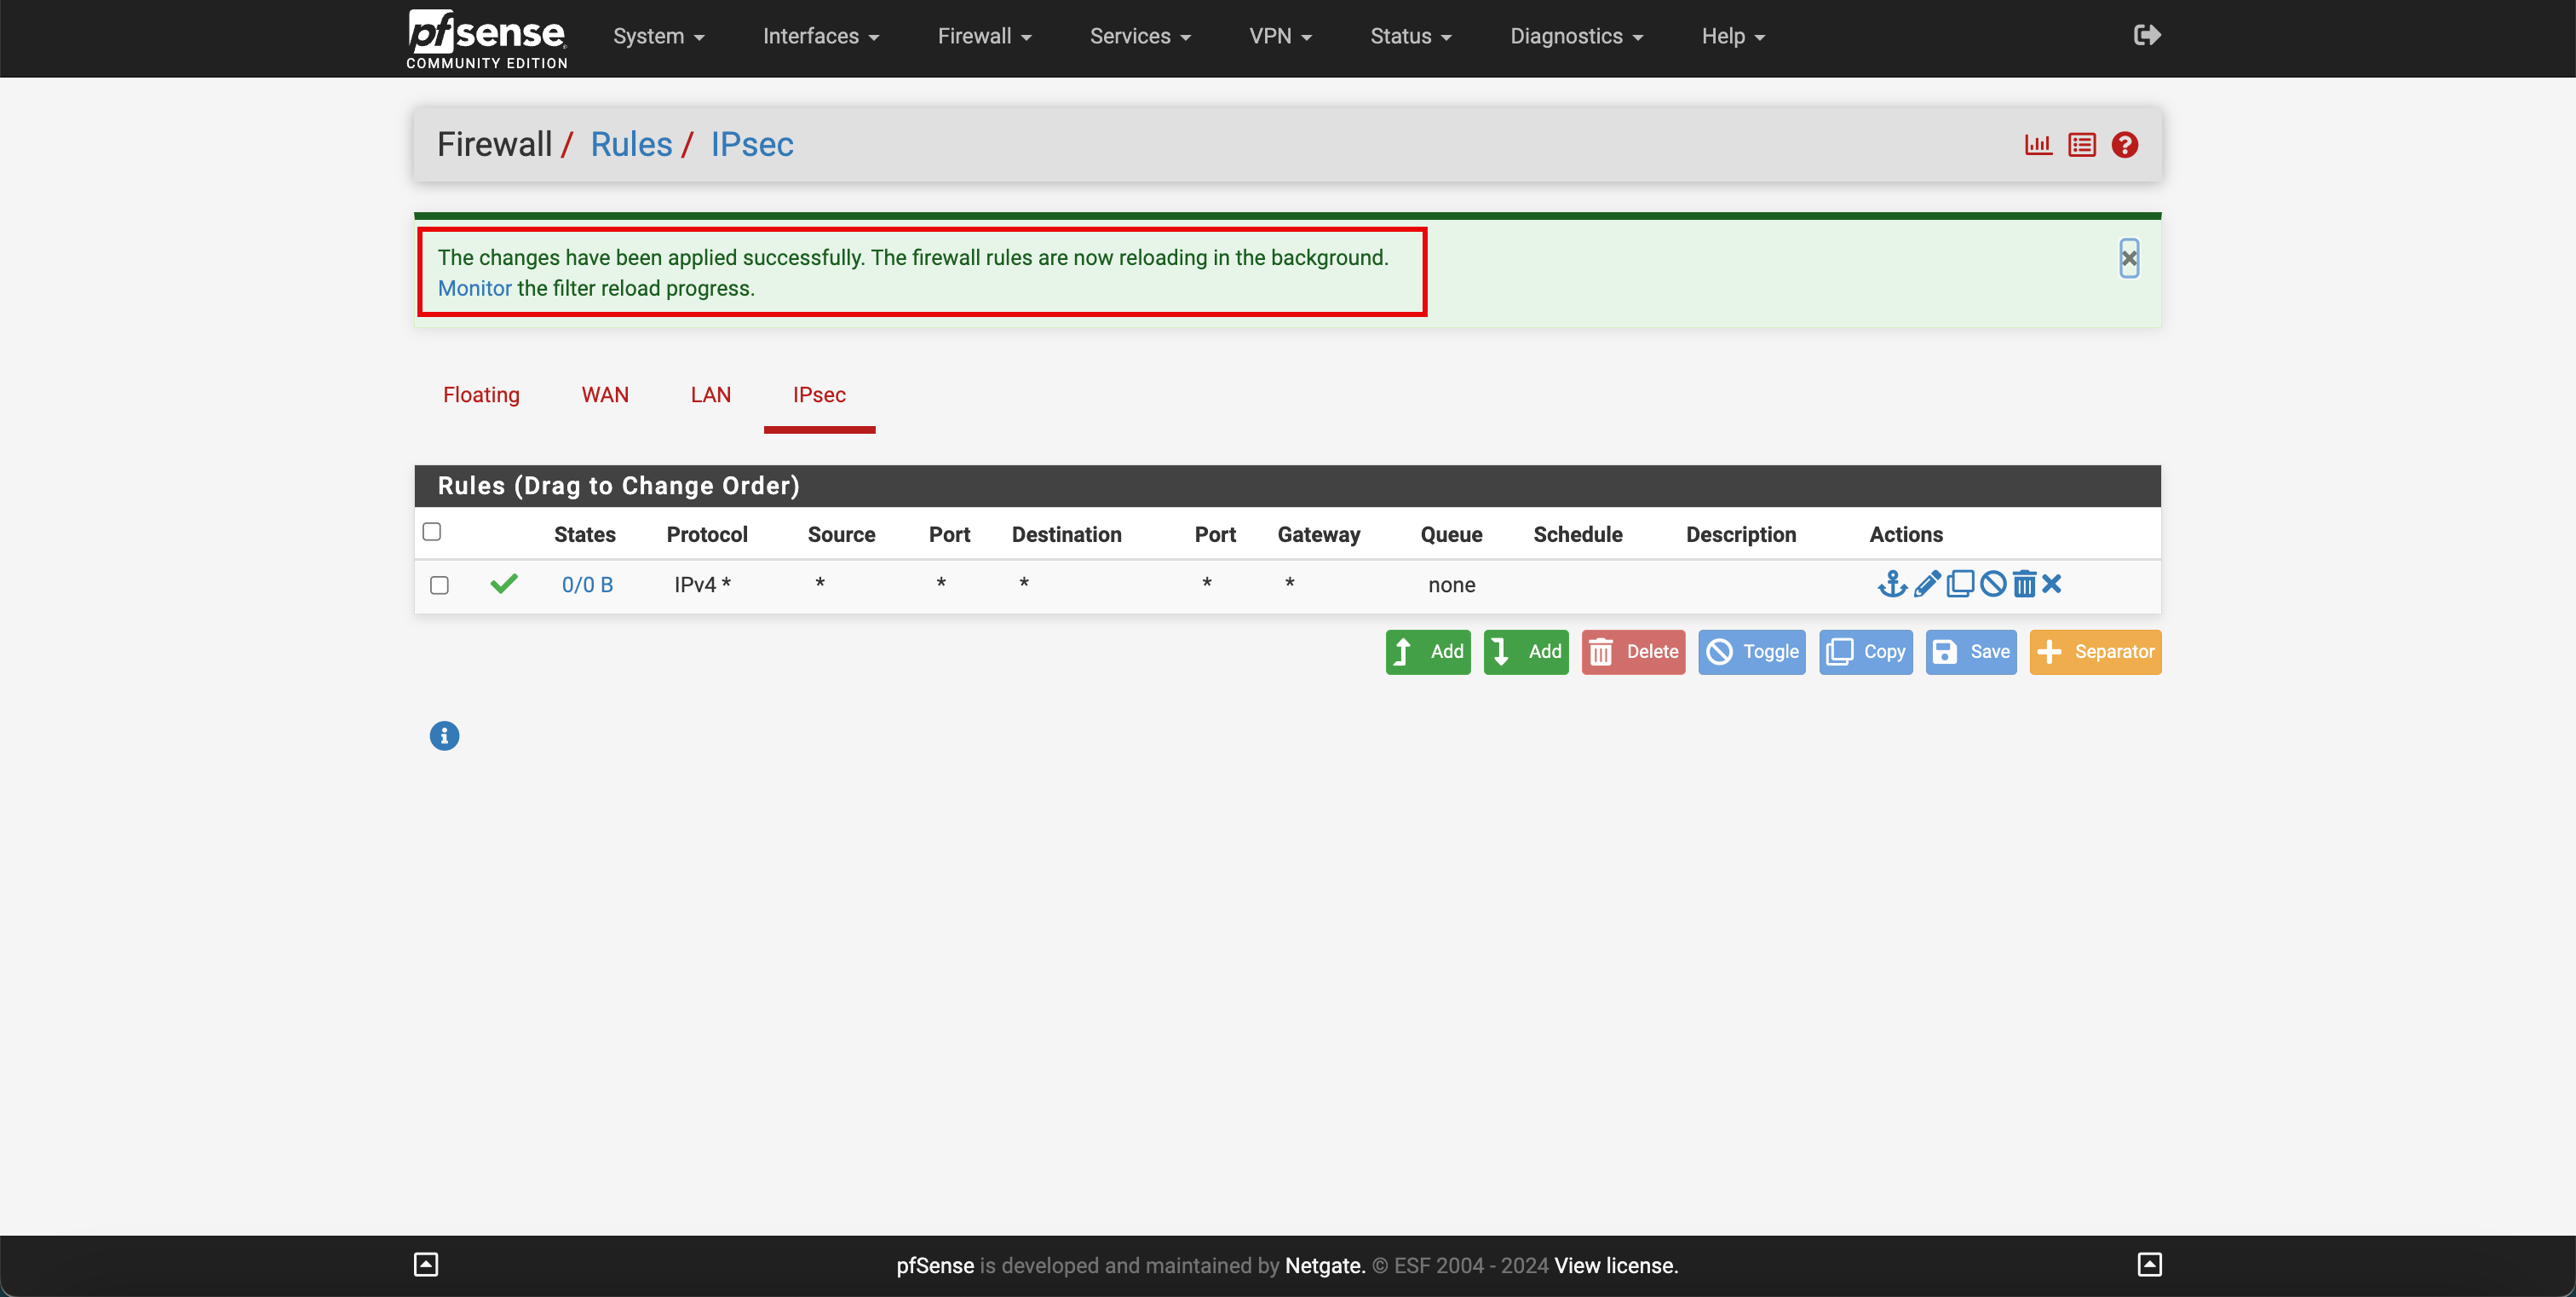Image resolution: width=2576 pixels, height=1297 pixels.
Task: Expand the Firewall dropdown menu
Action: point(987,37)
